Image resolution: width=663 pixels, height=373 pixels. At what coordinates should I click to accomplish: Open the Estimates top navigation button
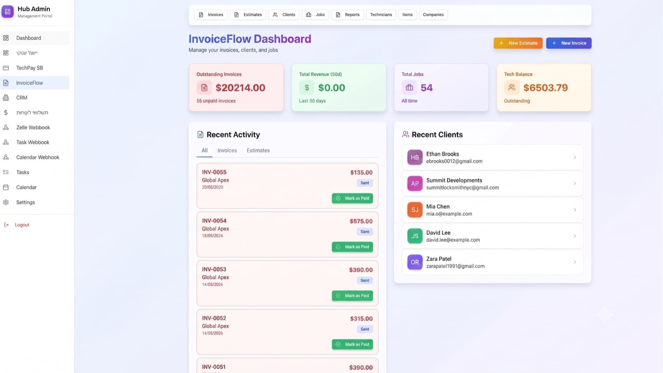coord(248,14)
